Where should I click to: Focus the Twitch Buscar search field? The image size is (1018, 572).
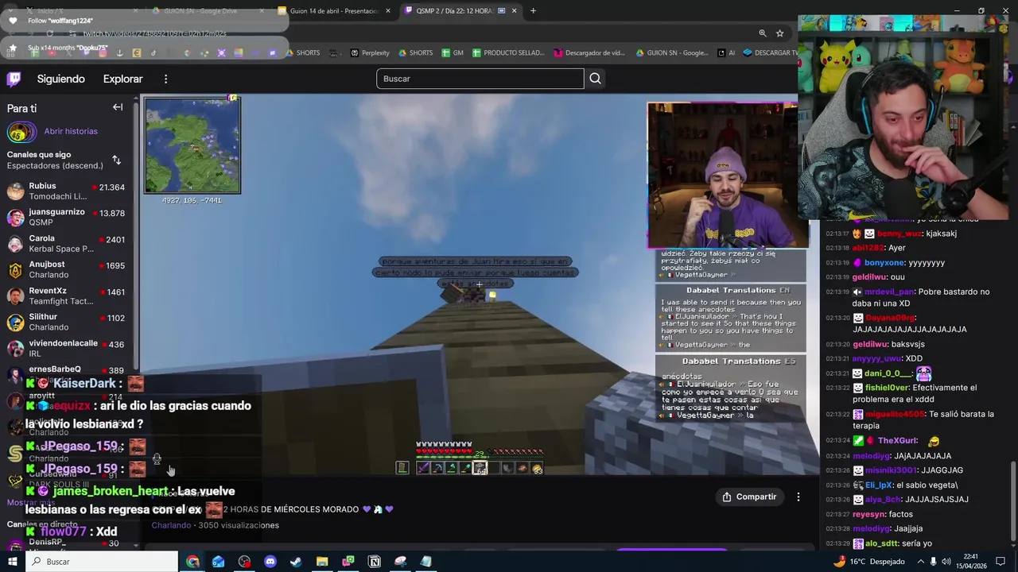[480, 79]
